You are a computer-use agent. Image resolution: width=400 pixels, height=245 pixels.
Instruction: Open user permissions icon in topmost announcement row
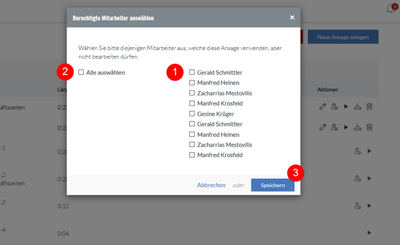pyautogui.click(x=334, y=107)
